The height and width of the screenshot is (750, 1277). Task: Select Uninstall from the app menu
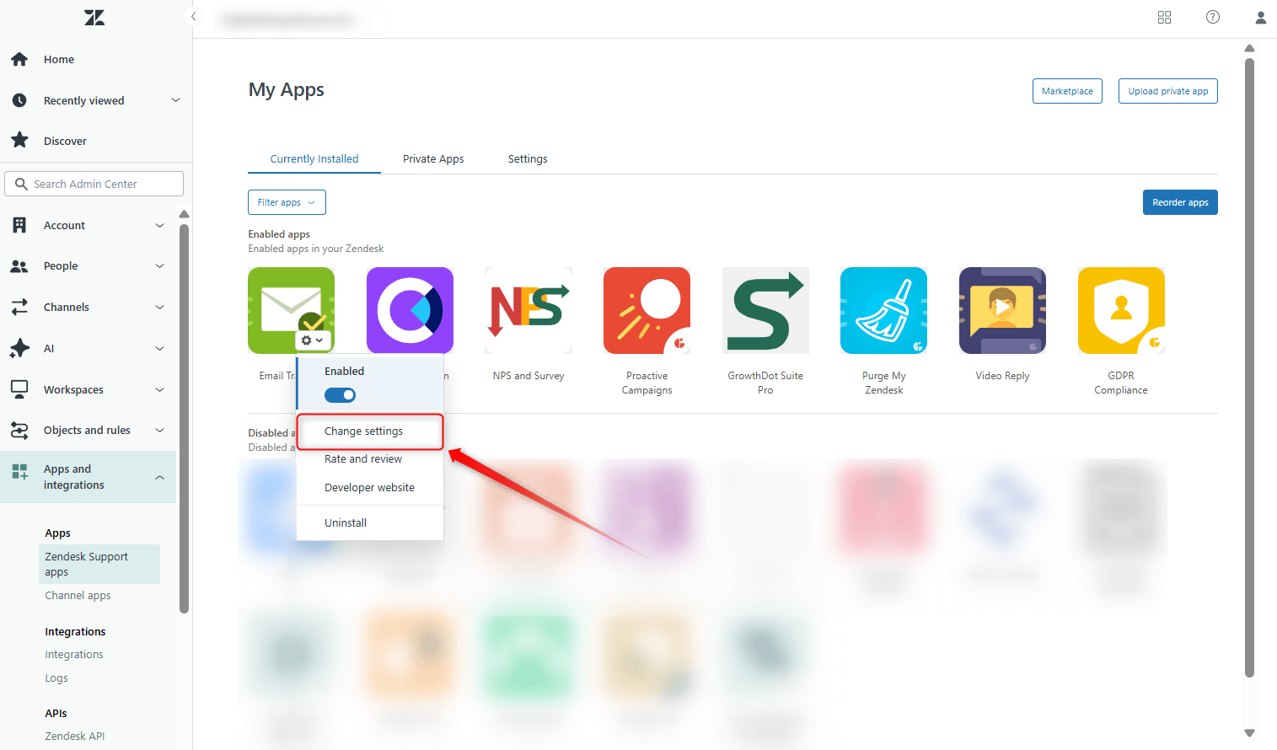coord(370,523)
